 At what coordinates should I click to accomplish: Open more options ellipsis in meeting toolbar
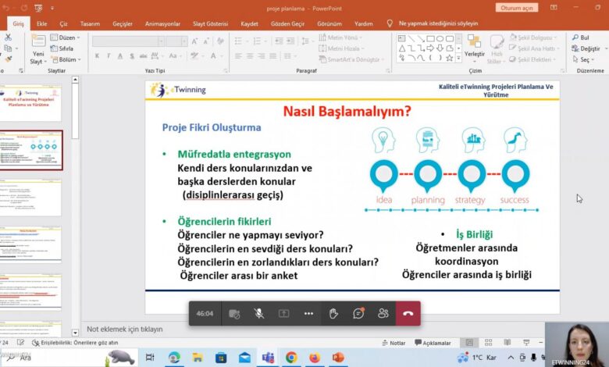(x=308, y=313)
